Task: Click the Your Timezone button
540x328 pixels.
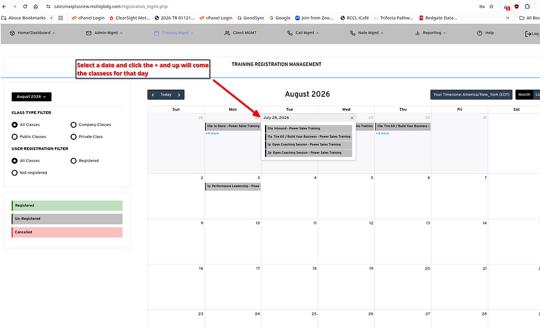Action: (471, 95)
